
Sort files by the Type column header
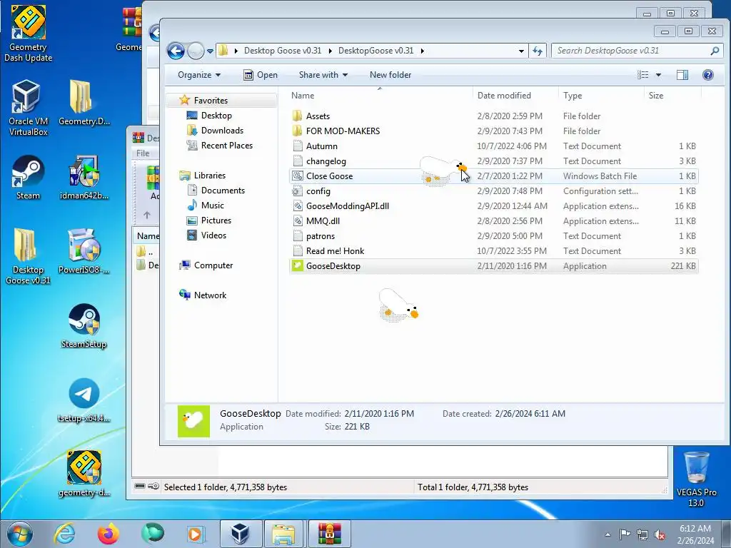click(x=601, y=96)
